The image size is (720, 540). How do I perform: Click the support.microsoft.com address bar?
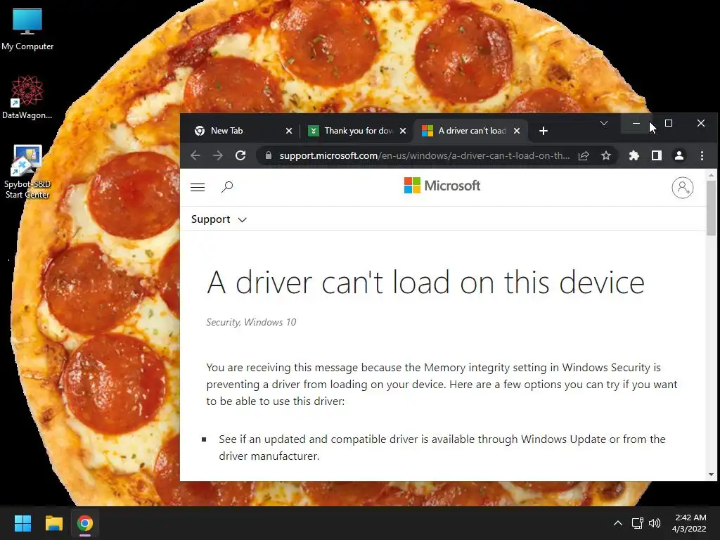point(424,155)
